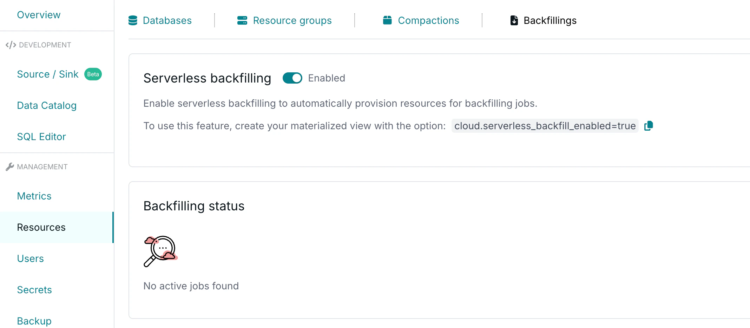Viewport: 750px width, 328px height.
Task: Select the cloud.serverless_backfill_enabled=true code text
Action: click(545, 126)
